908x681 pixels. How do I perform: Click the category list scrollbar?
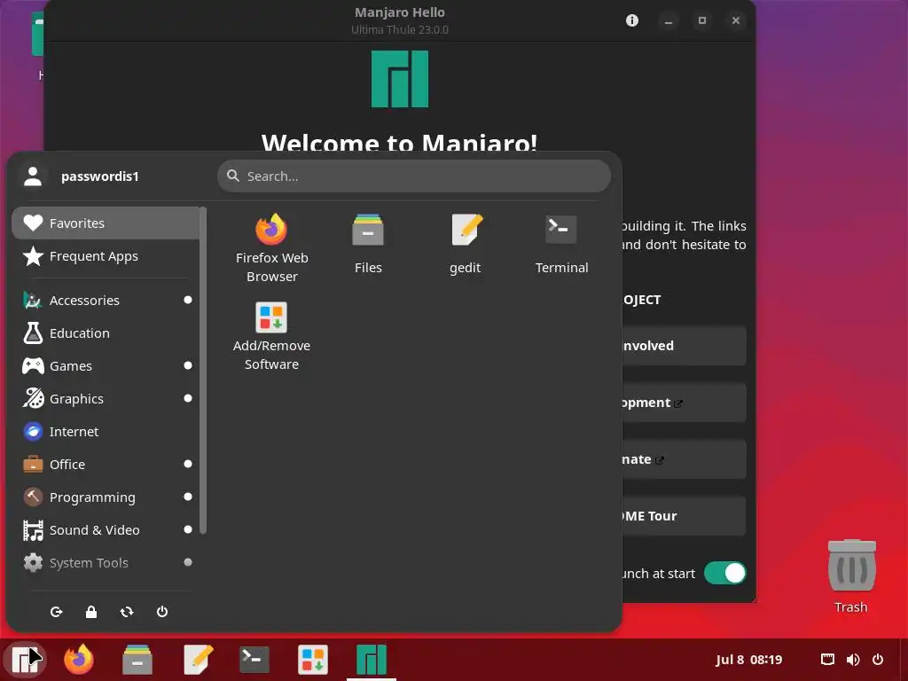(x=203, y=371)
